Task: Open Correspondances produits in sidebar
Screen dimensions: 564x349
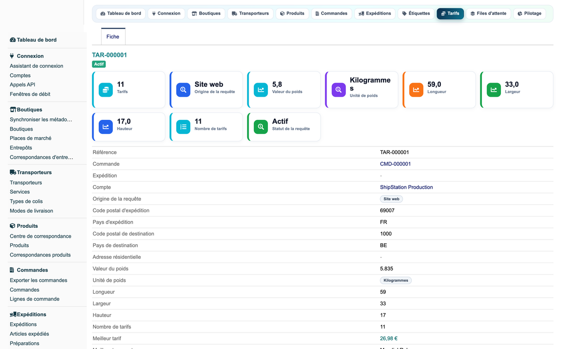Action: pos(40,255)
